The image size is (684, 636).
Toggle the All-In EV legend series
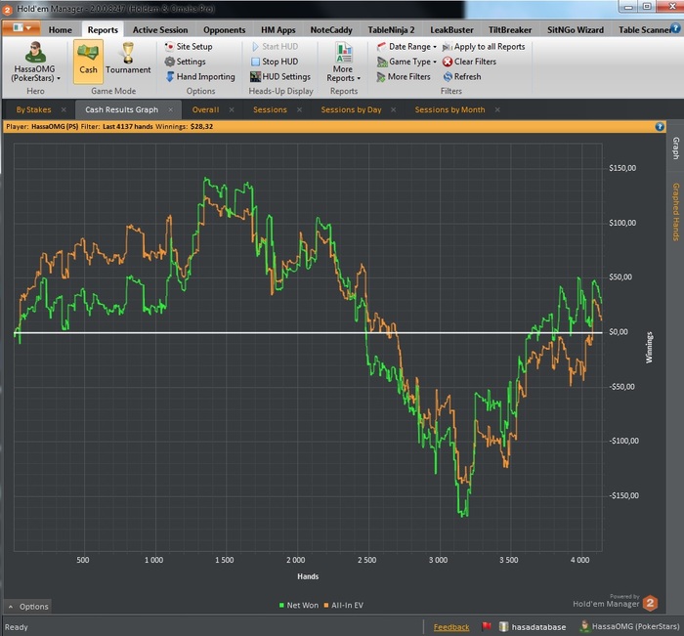pyautogui.click(x=343, y=605)
